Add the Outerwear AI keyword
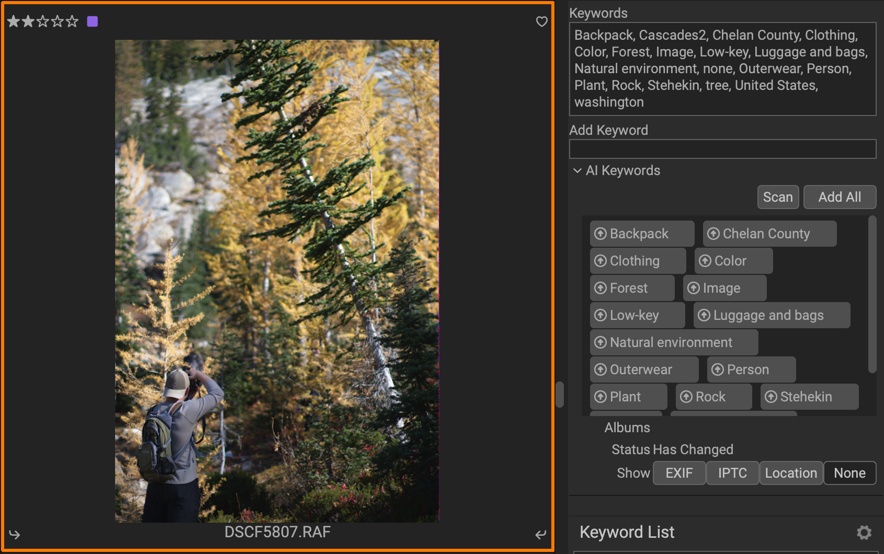The width and height of the screenshot is (884, 554). [x=644, y=370]
